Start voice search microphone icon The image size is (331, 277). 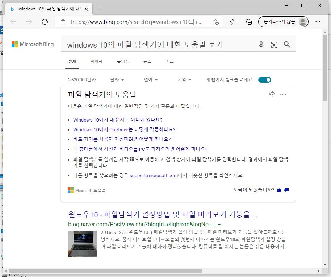261,44
